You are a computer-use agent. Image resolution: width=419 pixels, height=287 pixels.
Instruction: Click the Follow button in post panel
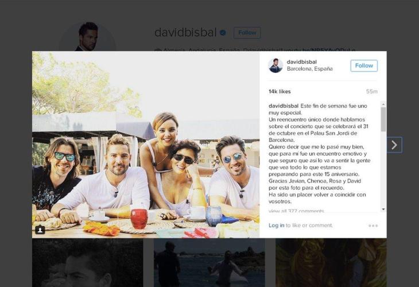364,66
